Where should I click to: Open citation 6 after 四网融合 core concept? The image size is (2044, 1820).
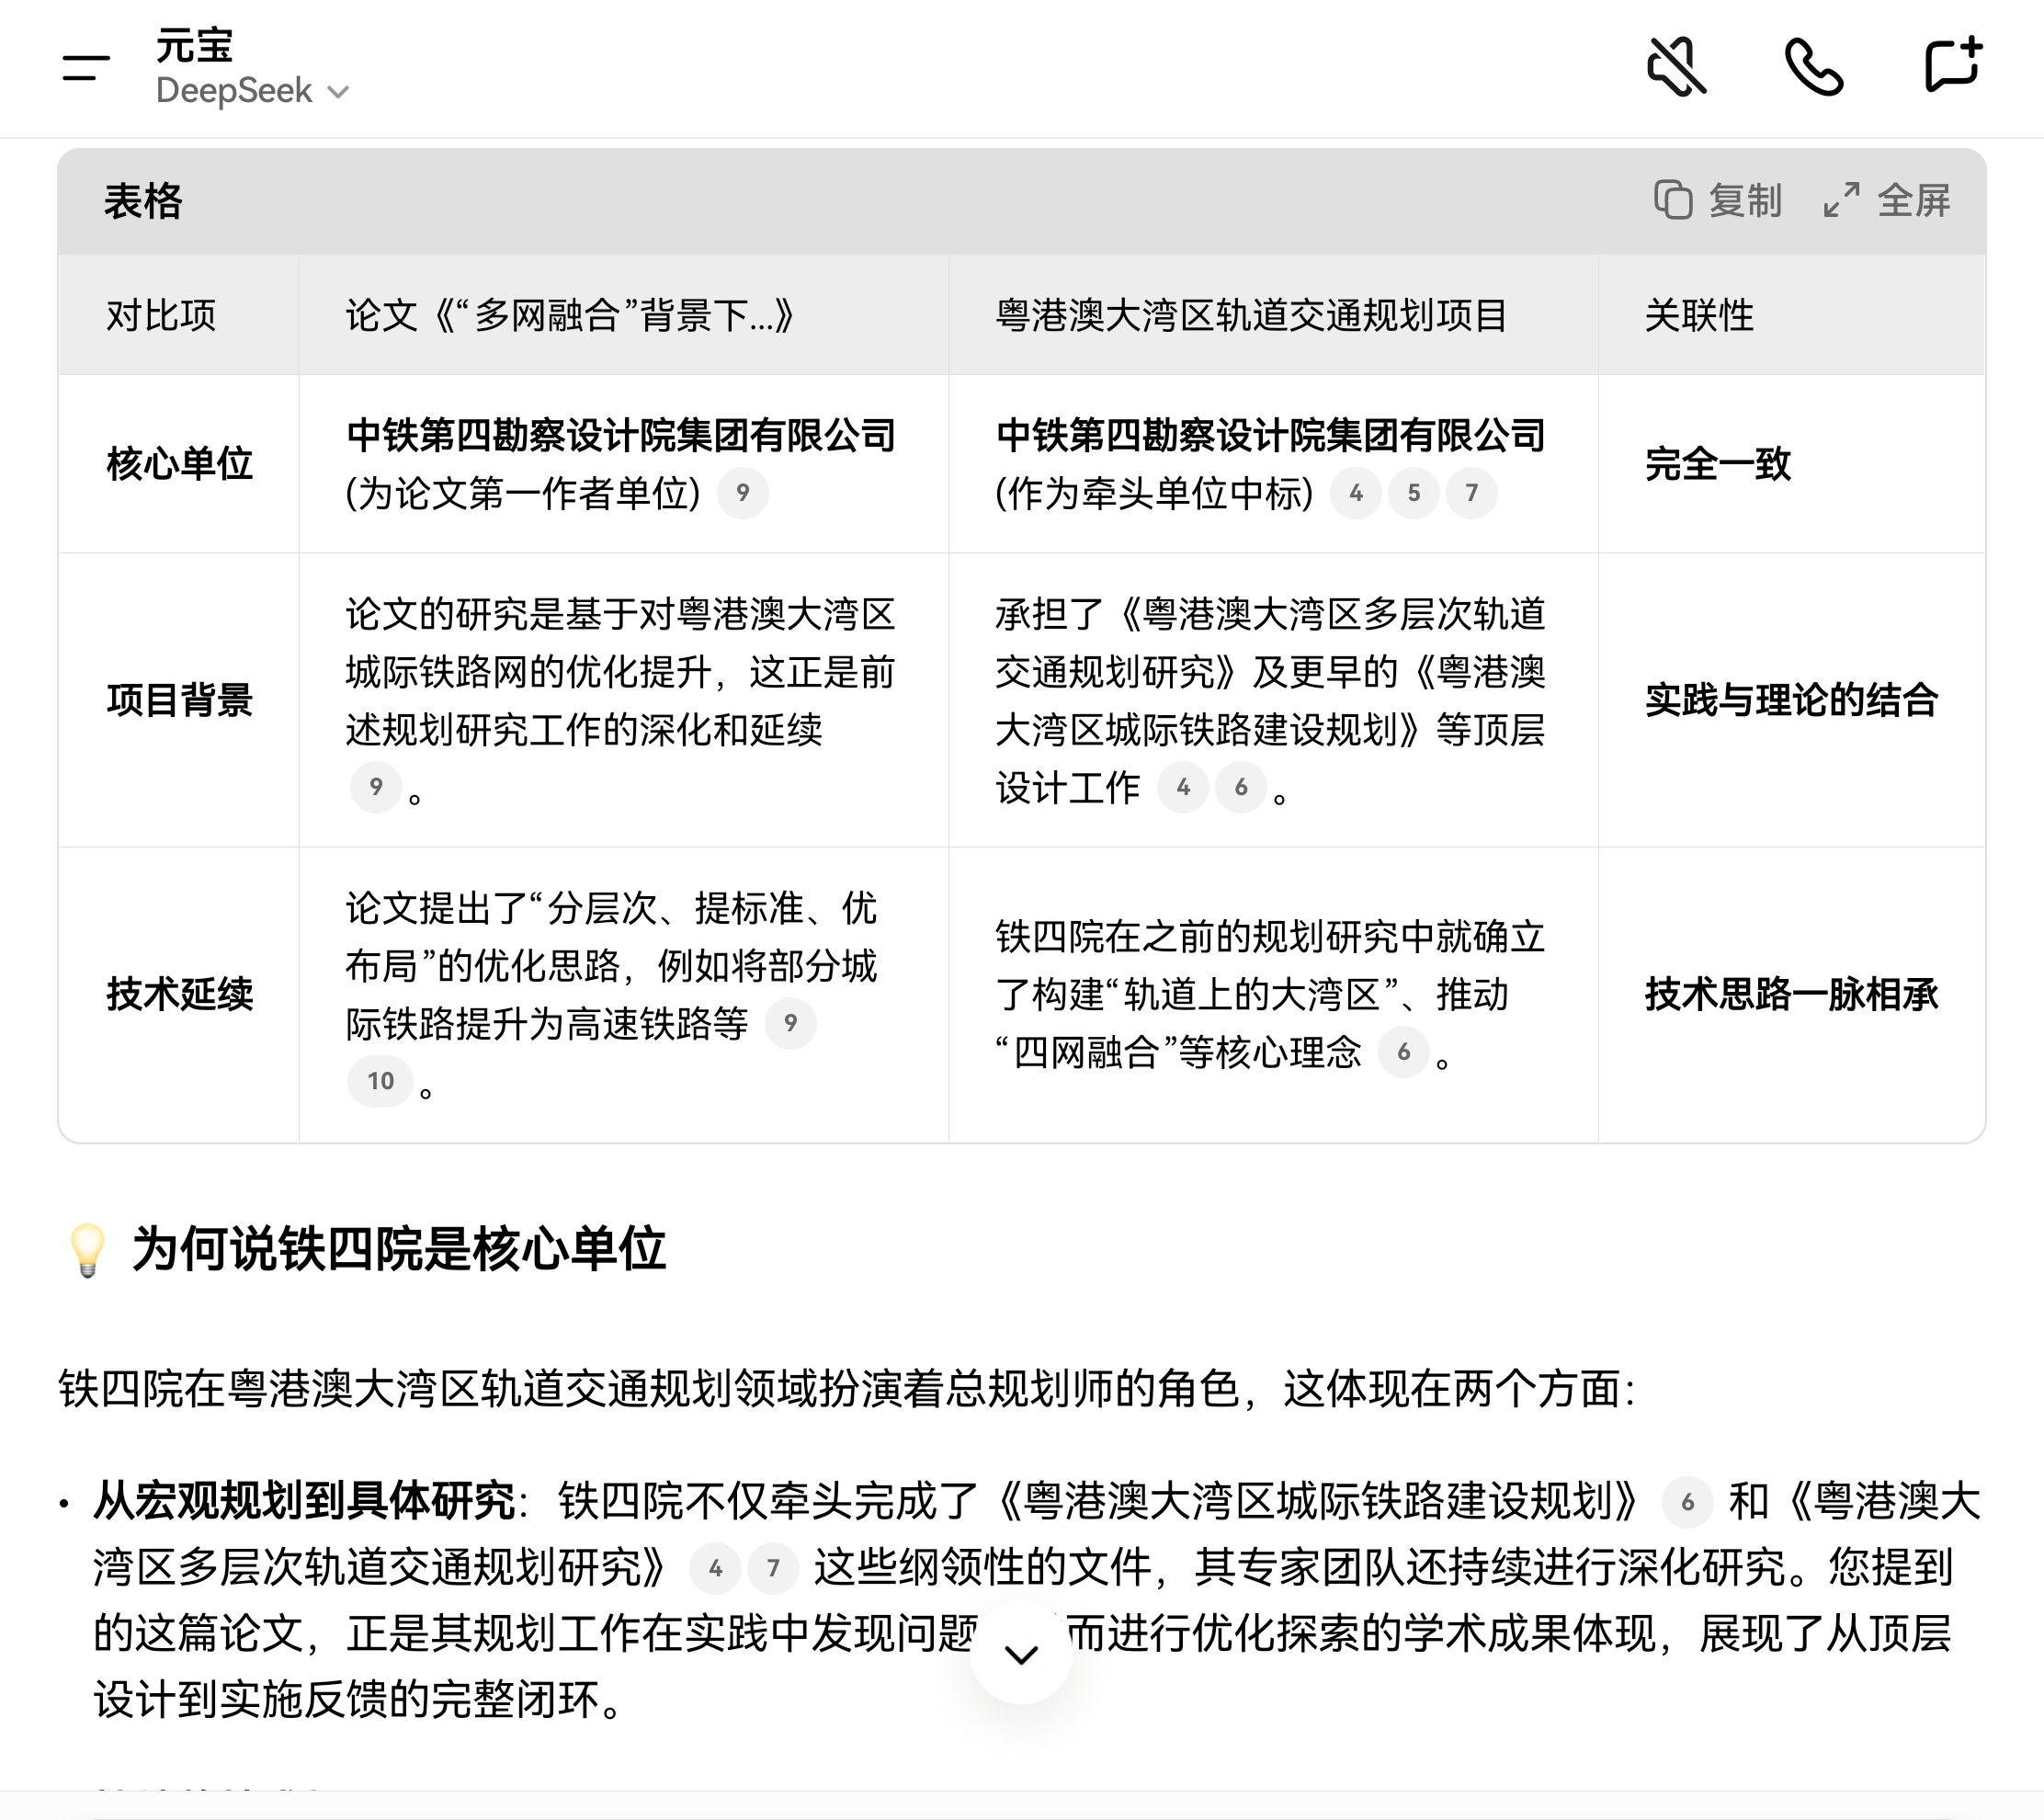tap(1404, 1051)
